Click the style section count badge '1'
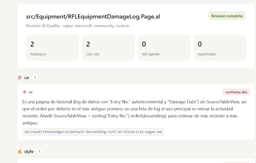256x163 pixels. [x=39, y=151]
